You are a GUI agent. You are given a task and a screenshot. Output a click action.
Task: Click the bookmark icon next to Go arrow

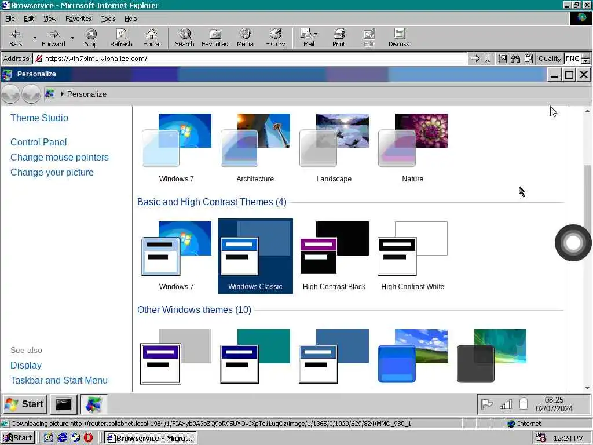pos(488,59)
